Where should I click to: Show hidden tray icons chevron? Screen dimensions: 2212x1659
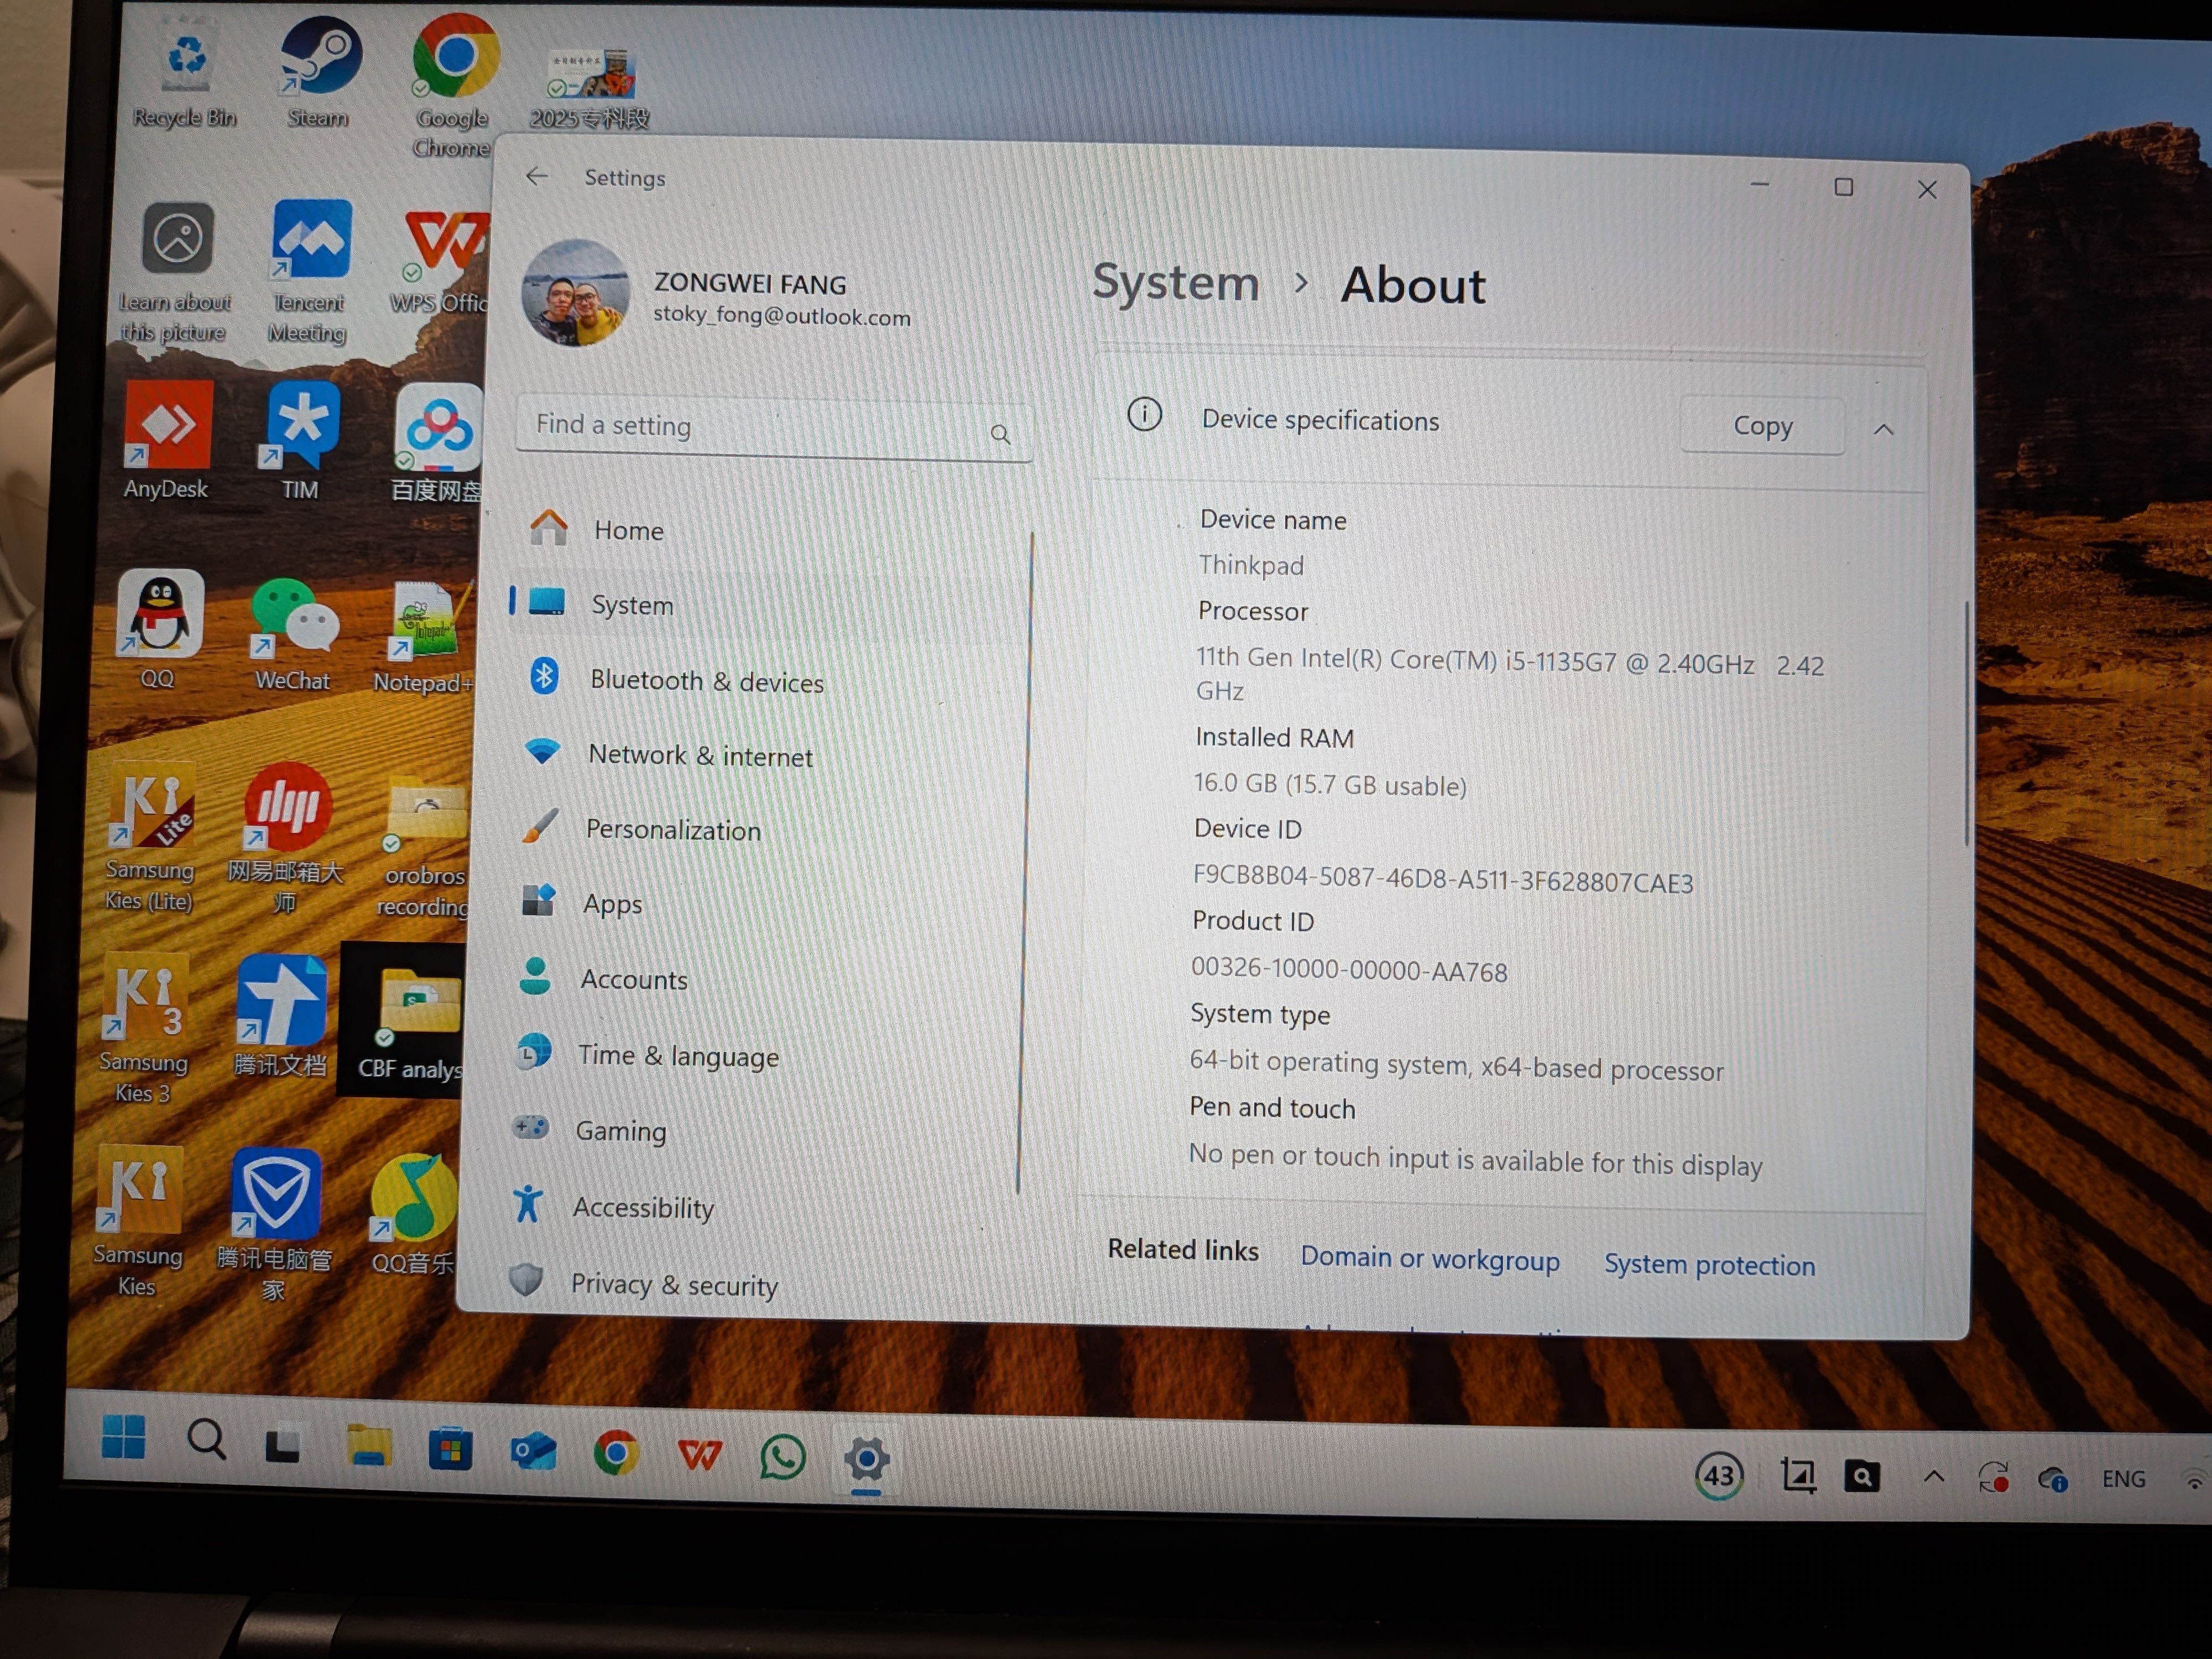point(1934,1476)
